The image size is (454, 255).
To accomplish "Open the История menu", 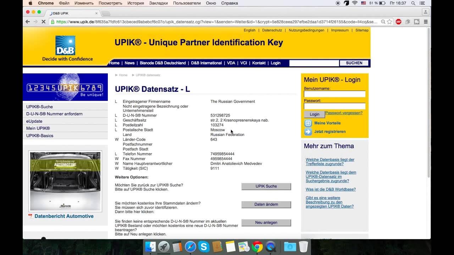I will click(136, 3).
